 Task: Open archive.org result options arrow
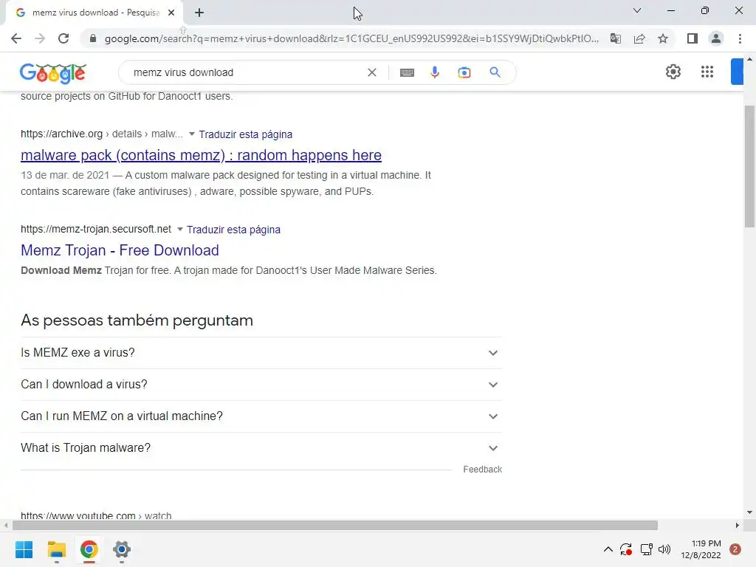191,134
